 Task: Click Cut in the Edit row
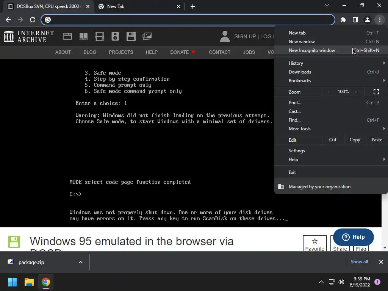pos(333,140)
